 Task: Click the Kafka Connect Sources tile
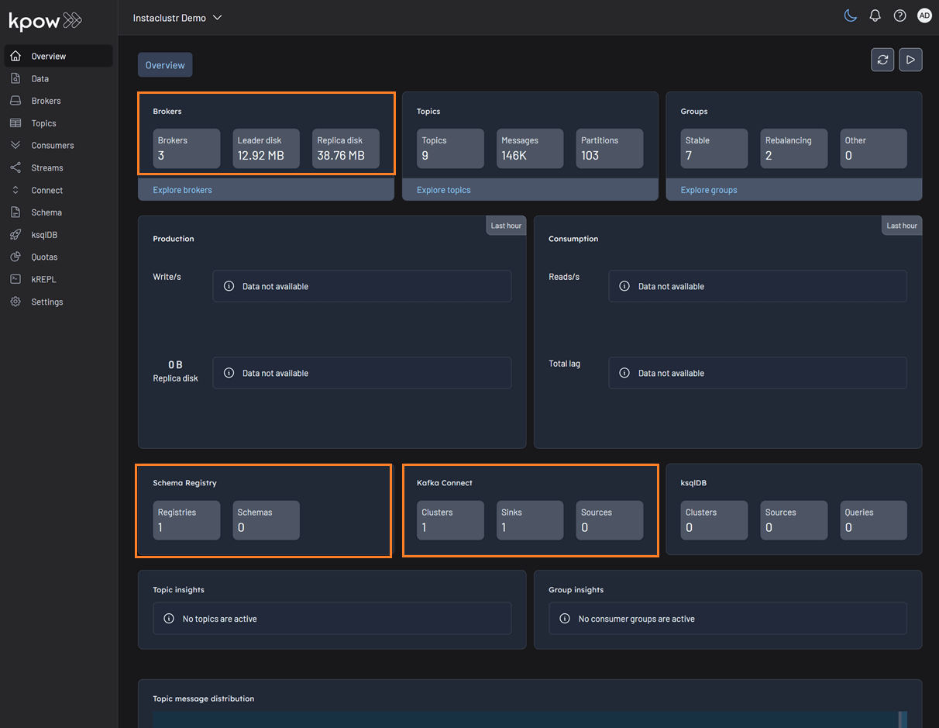tap(610, 520)
